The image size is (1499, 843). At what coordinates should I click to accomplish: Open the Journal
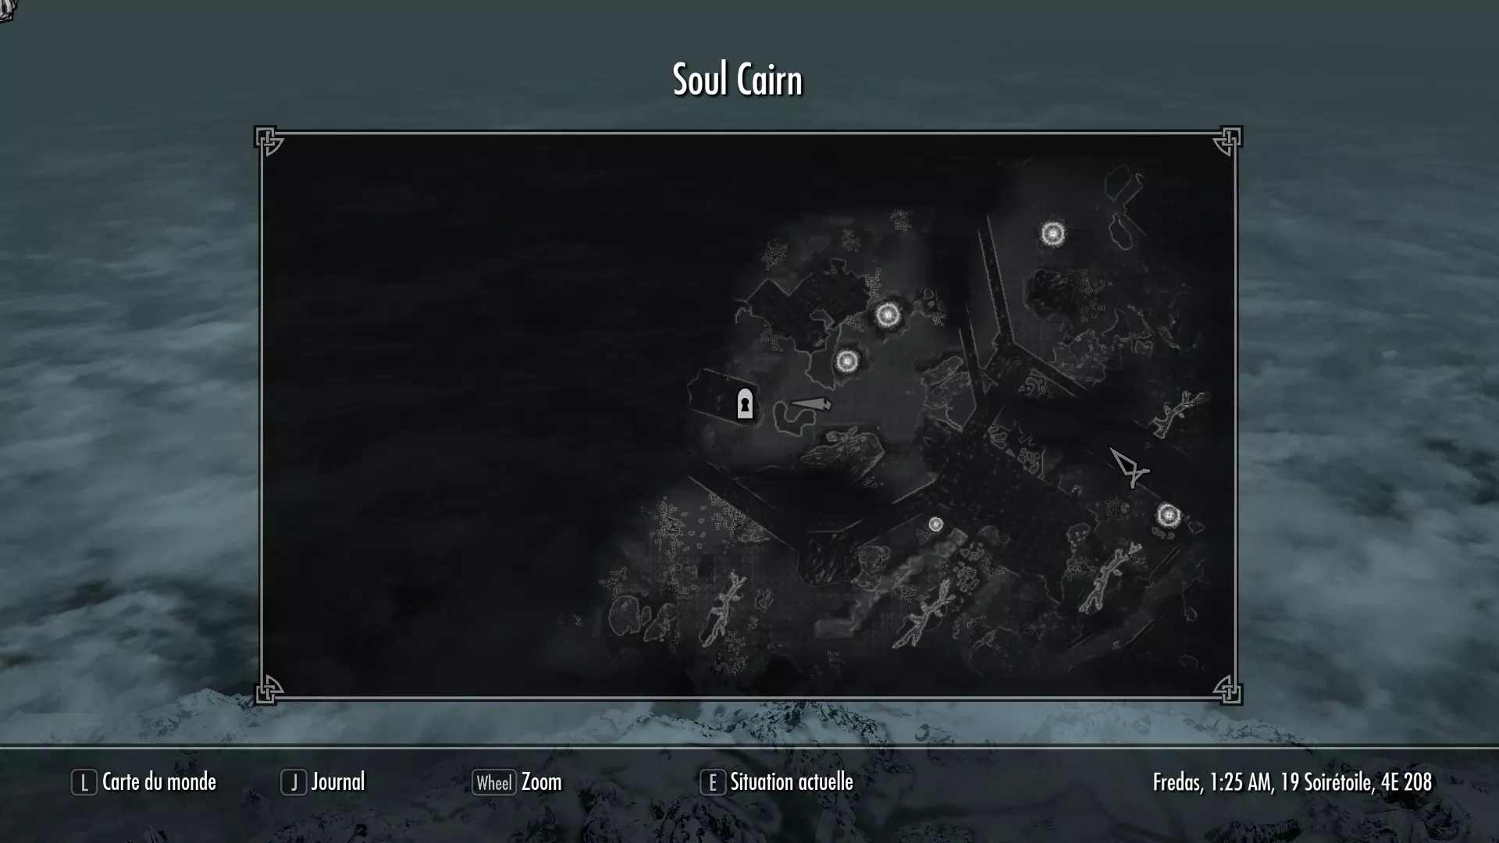(338, 782)
